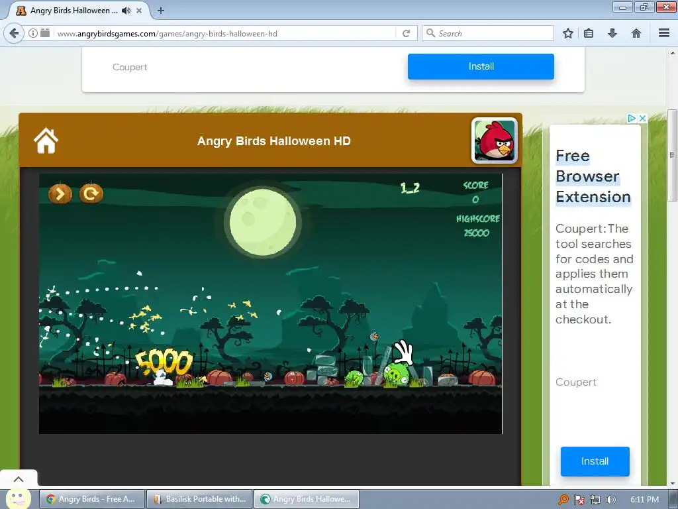
Task: Click the 6:11 PM clock
Action: (644, 500)
